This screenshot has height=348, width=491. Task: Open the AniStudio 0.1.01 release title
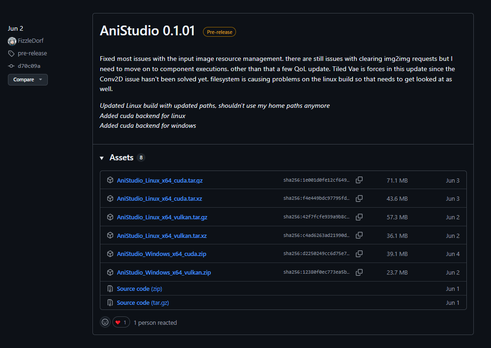(147, 31)
